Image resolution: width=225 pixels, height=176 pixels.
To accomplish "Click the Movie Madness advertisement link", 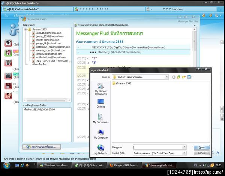I will [x=50, y=159].
